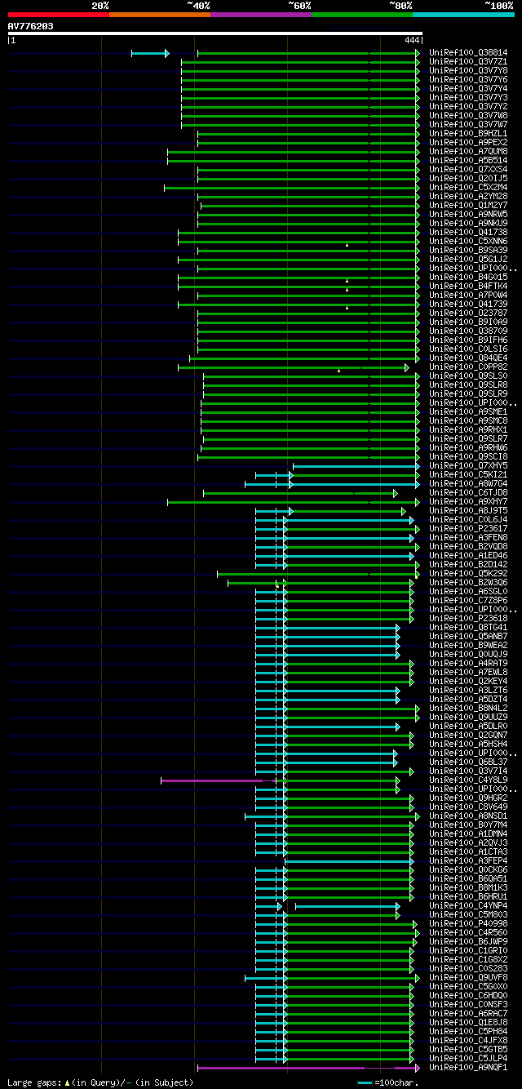Click the purple alignment bar for UniRef100_A9NQF1
Image resolution: width=522 pixels, height=1089 pixels.
[308, 1067]
